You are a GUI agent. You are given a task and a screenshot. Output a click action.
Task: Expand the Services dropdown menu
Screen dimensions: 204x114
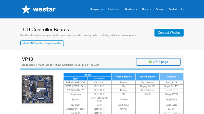tap(131, 9)
